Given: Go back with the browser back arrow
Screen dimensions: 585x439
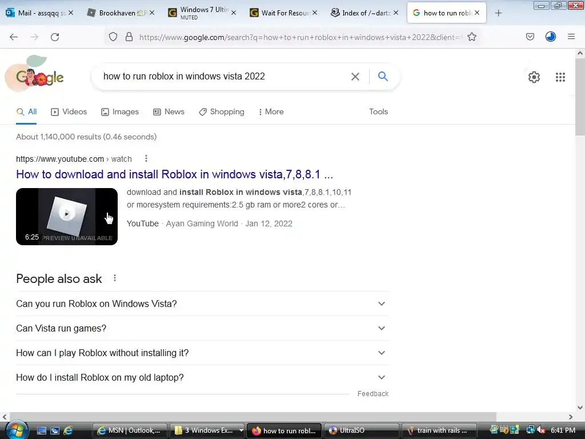Looking at the screenshot, I should click(x=14, y=37).
